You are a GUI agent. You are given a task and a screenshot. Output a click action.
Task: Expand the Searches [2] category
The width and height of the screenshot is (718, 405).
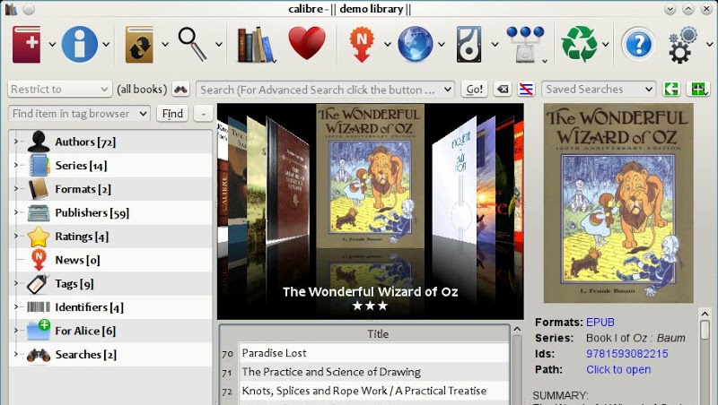tap(15, 354)
